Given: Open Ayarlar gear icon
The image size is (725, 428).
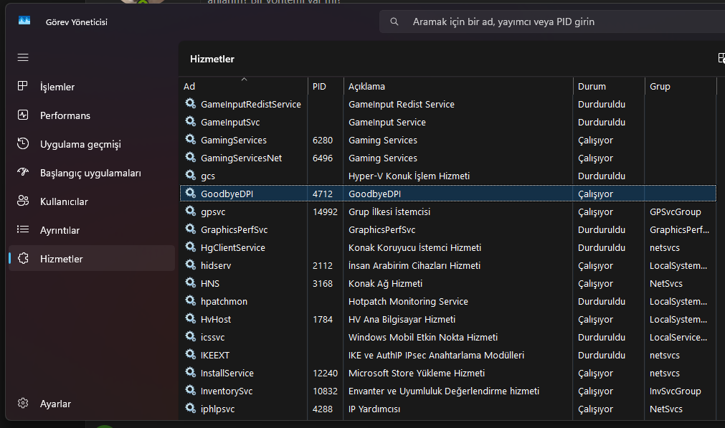Looking at the screenshot, I should [x=23, y=404].
